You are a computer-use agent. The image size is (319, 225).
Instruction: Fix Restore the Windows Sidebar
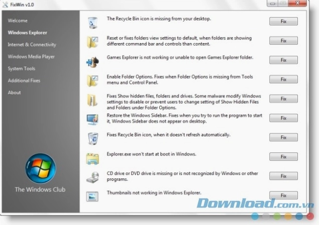[283, 118]
